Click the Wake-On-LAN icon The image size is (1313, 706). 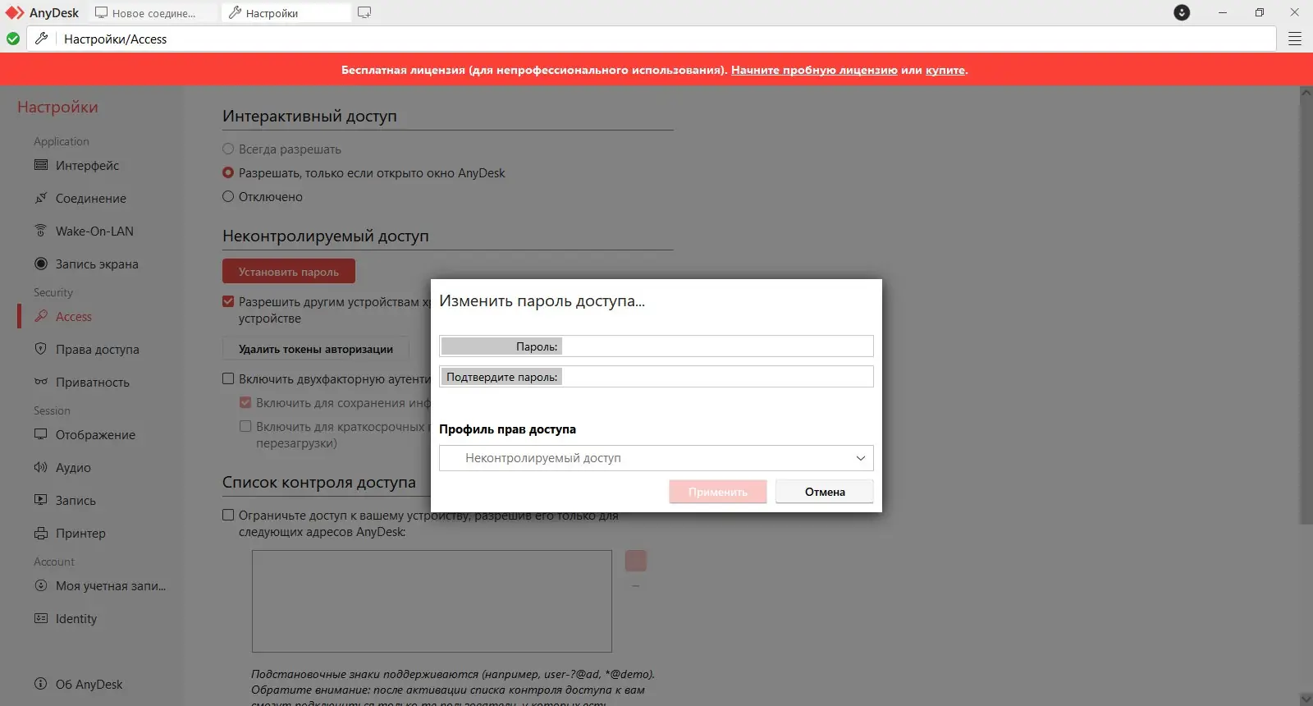pos(41,231)
